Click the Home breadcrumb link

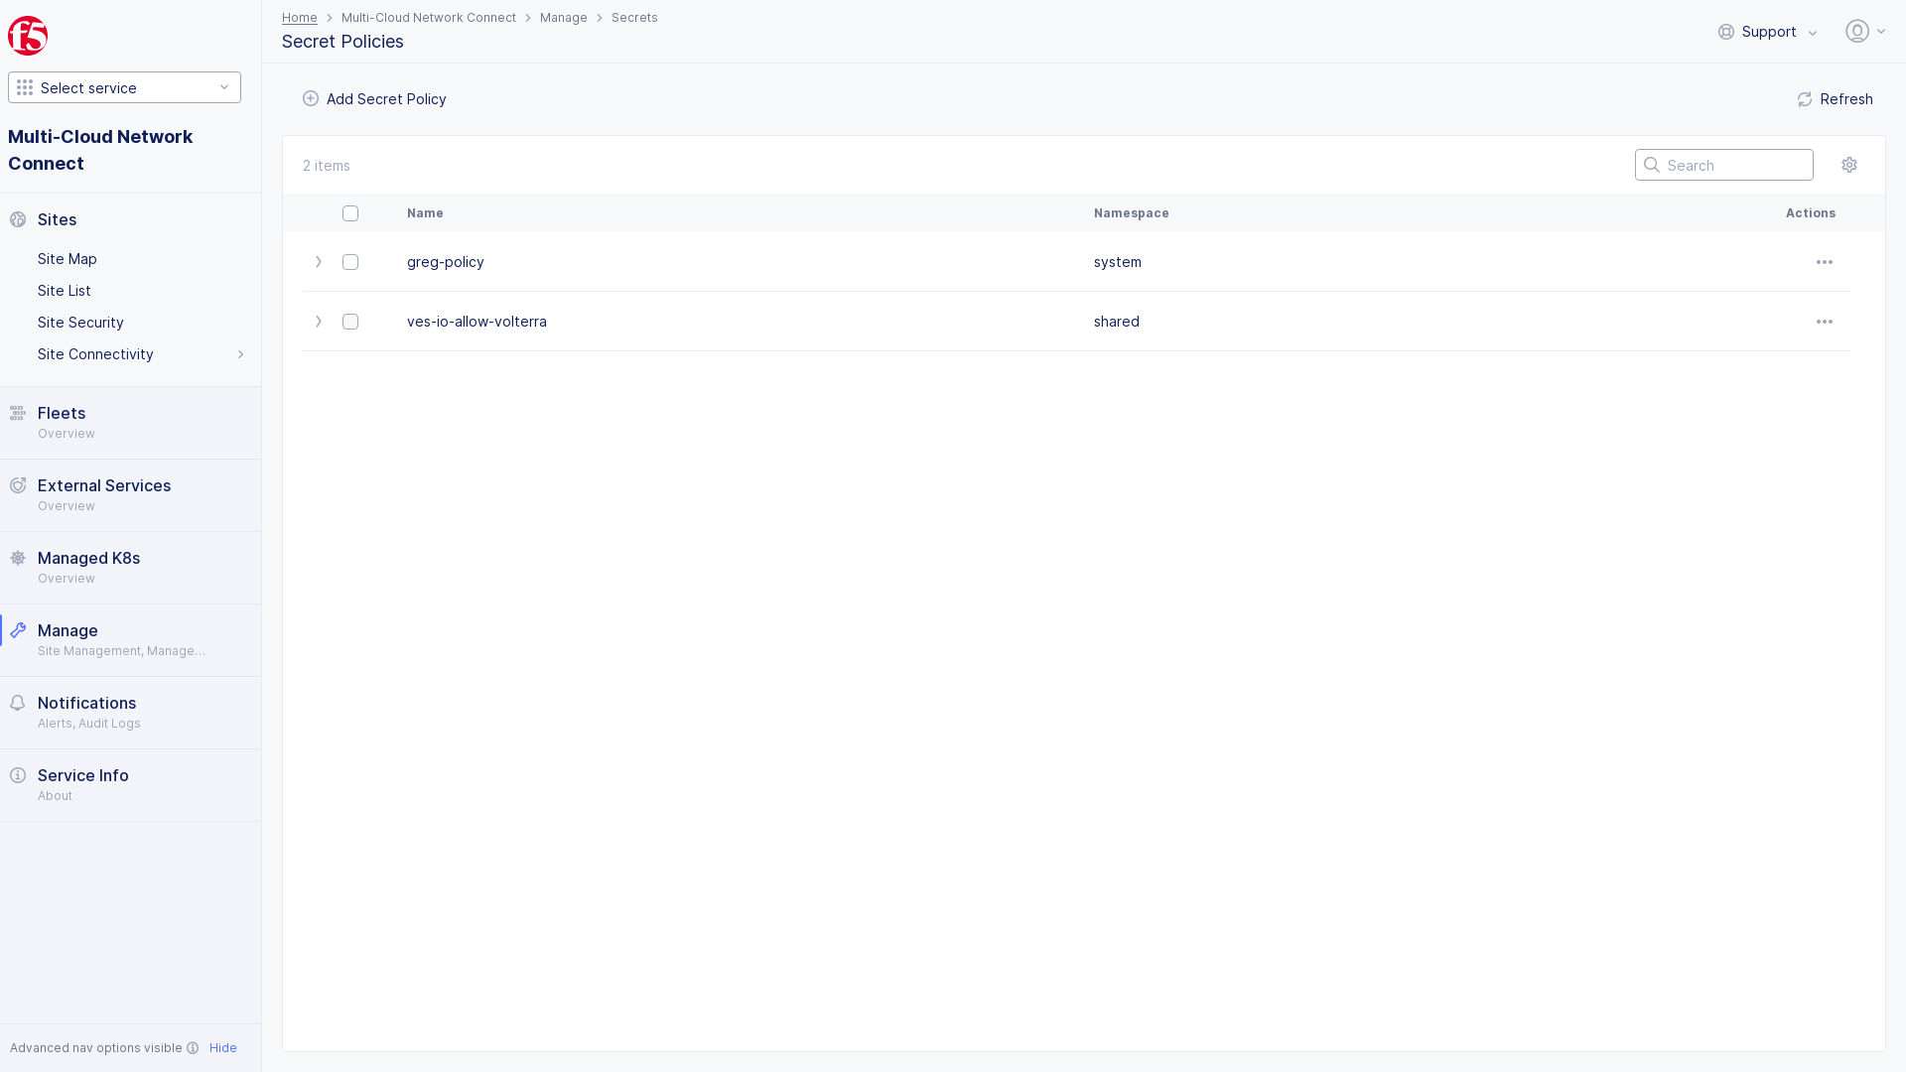coord(299,18)
